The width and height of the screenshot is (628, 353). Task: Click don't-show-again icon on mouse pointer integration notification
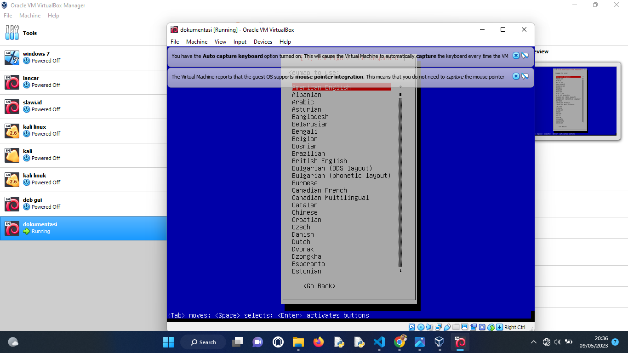(x=525, y=76)
